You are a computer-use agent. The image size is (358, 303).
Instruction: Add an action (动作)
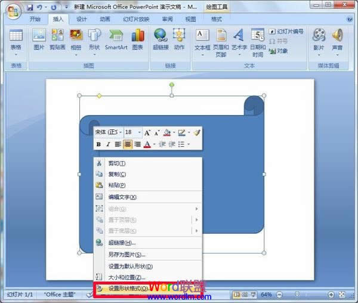tap(179, 39)
